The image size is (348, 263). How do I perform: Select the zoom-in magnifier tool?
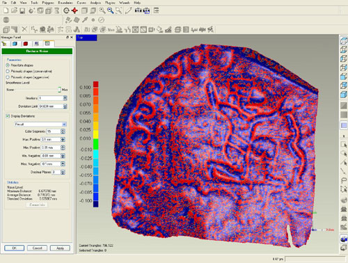[x=102, y=10]
